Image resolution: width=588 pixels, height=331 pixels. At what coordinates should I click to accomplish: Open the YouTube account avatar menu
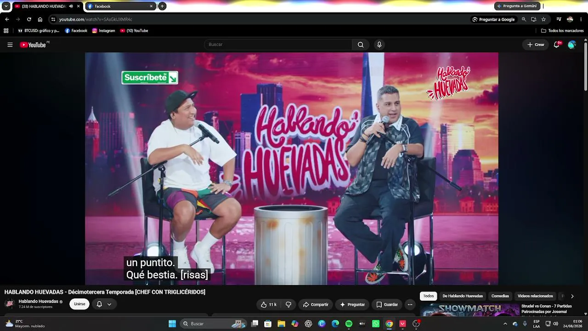tap(572, 45)
